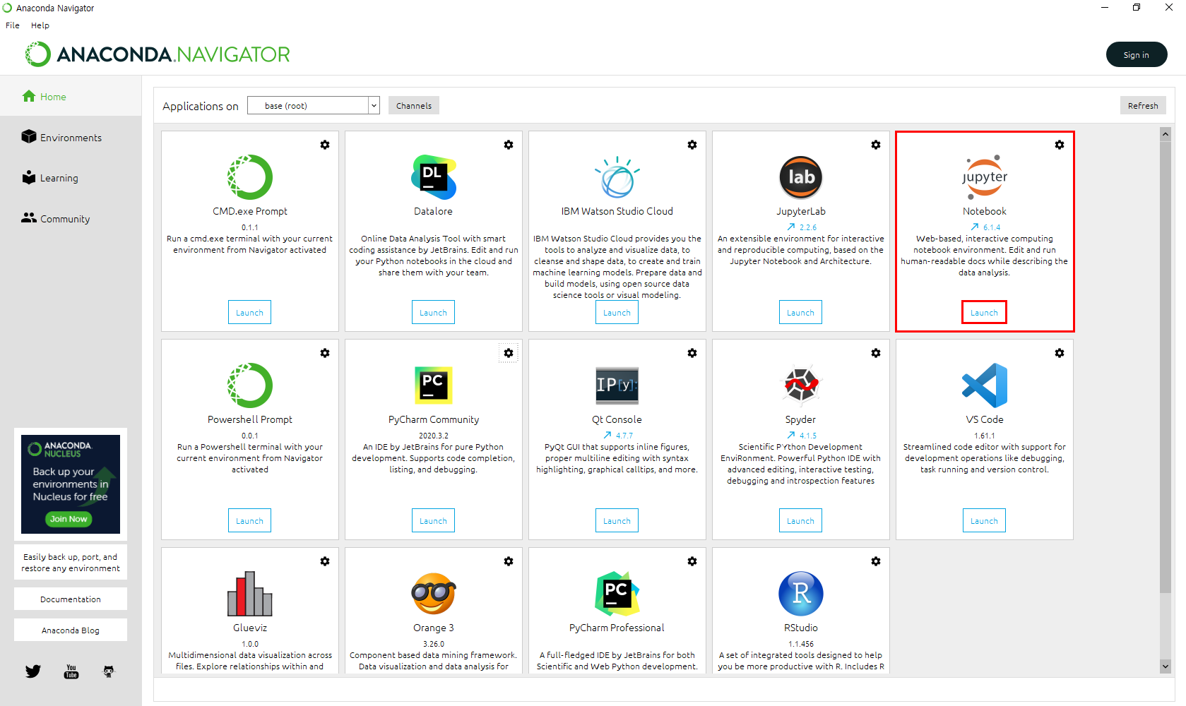Open Anaconda Twitter icon in sidebar
Viewport: 1186px width, 706px height.
coord(33,671)
